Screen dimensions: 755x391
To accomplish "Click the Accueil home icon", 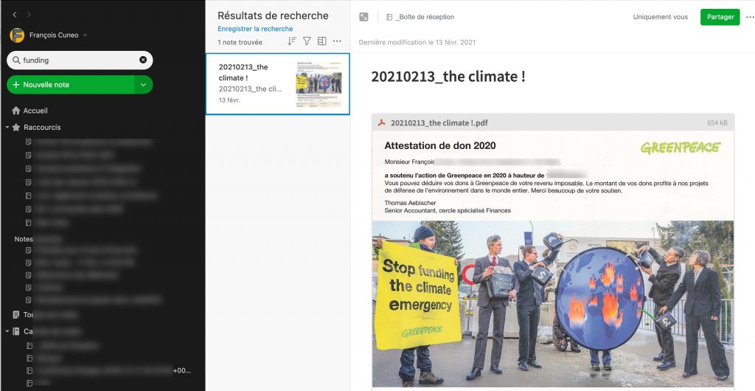I will pos(16,111).
